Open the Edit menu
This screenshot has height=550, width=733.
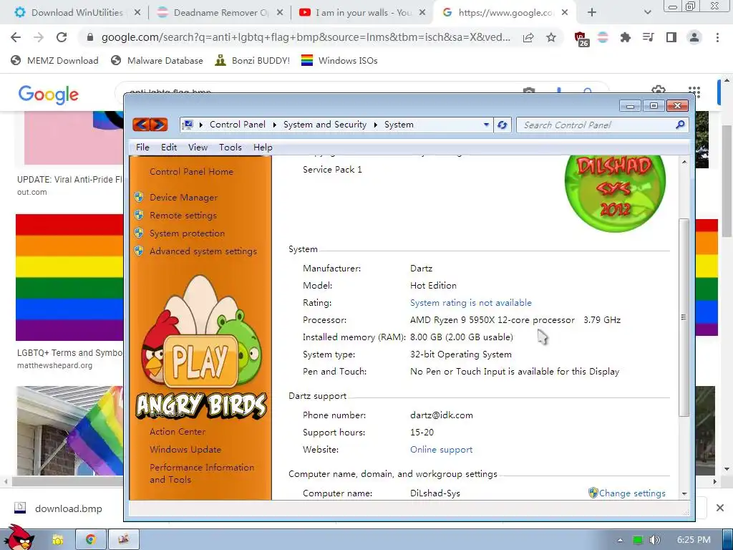pyautogui.click(x=169, y=148)
